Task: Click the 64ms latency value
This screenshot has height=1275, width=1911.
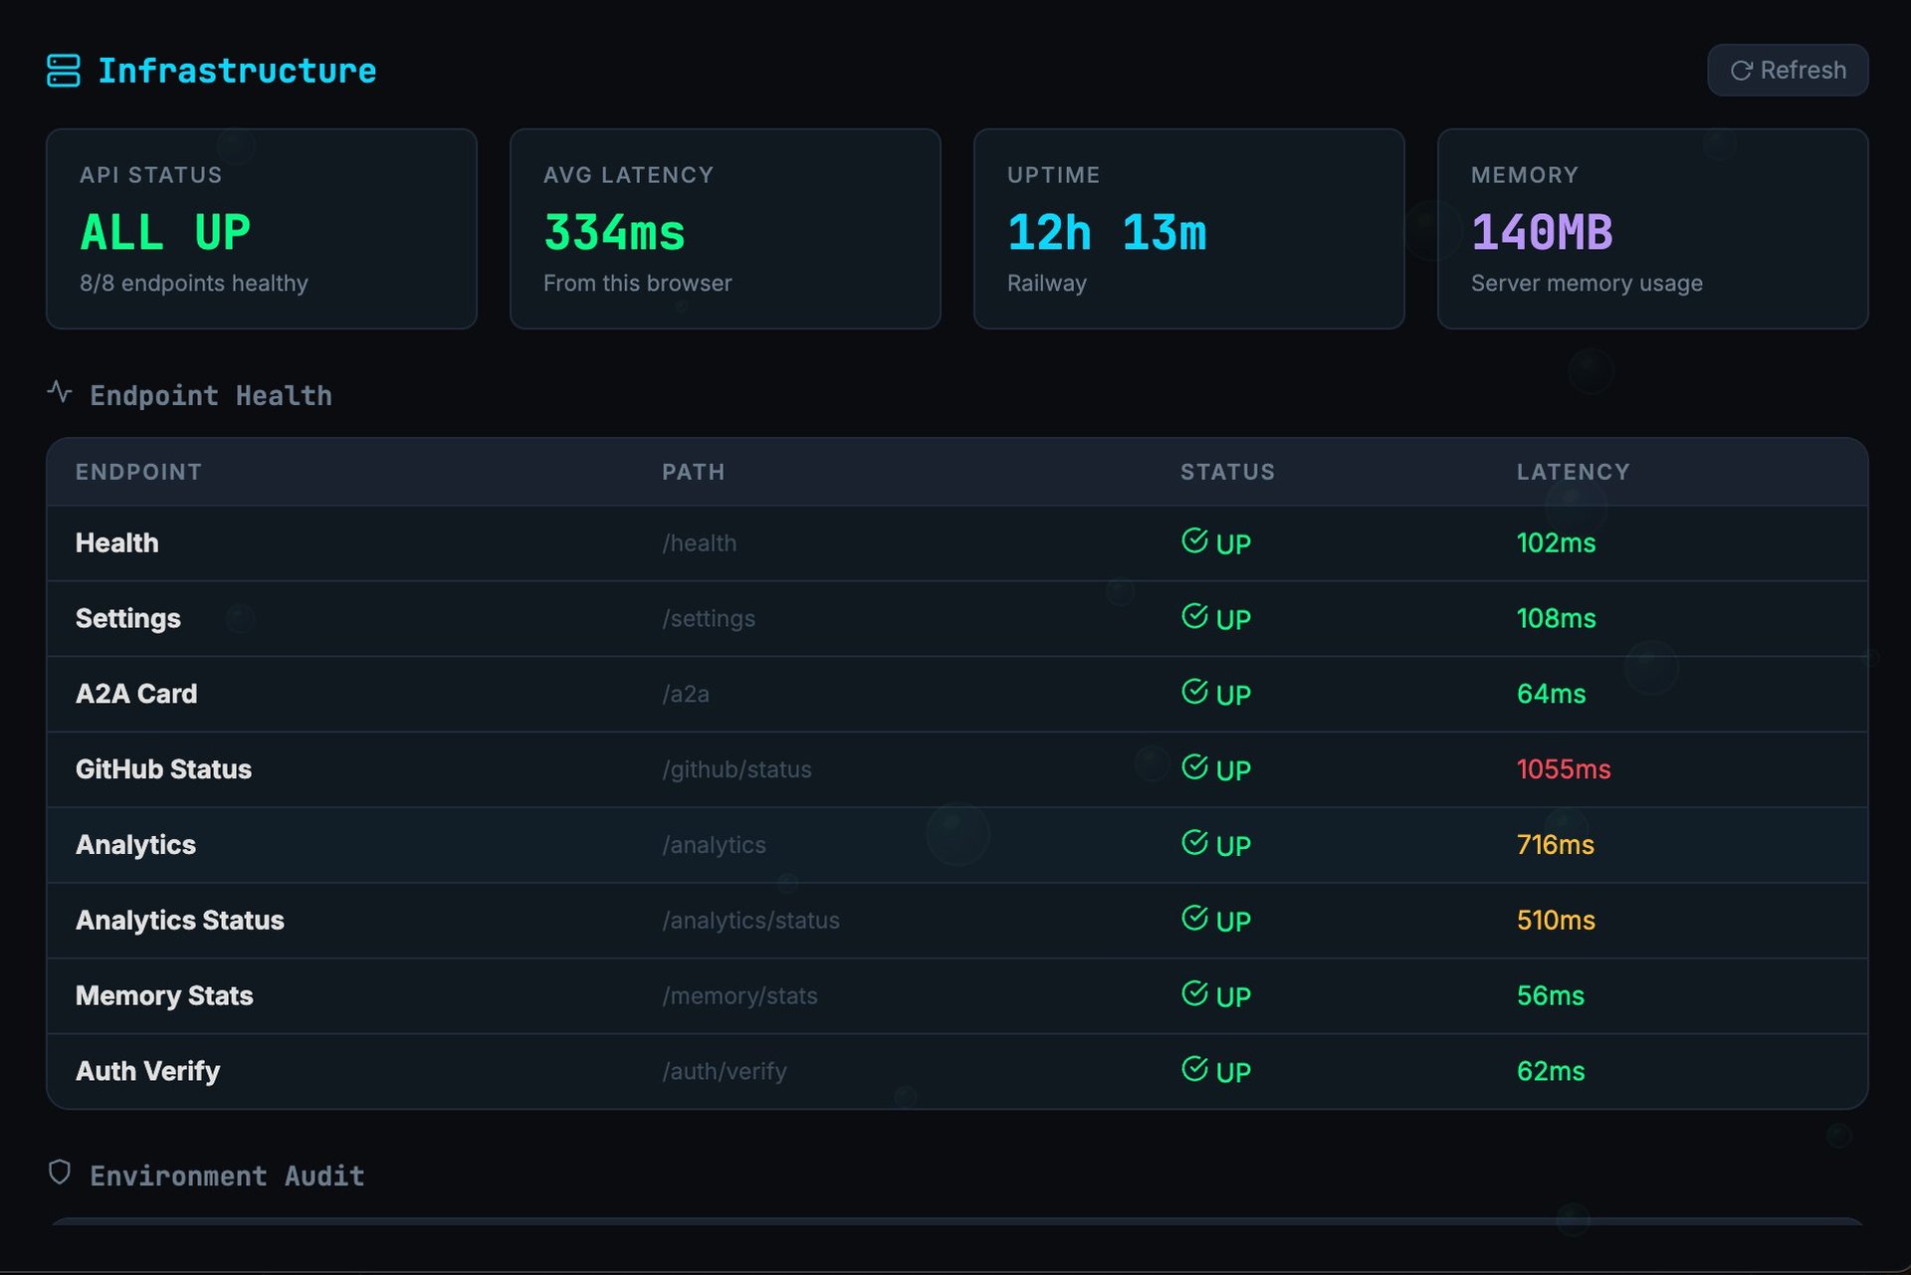Action: [x=1551, y=694]
